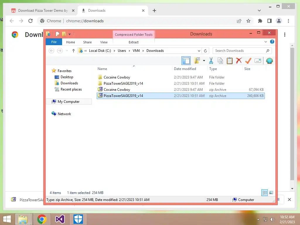Open the Extract ribbon tab
The height and width of the screenshot is (225, 300).
point(134,42)
